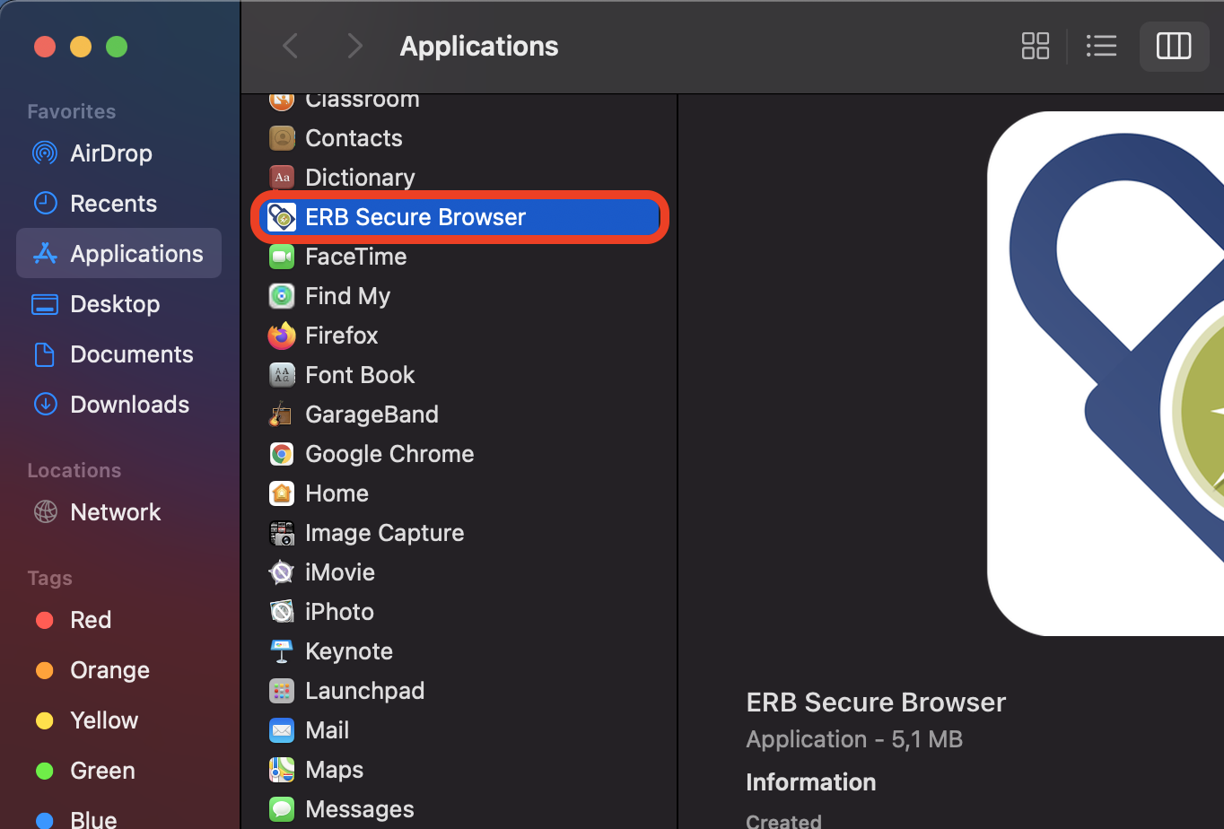Select the Keynote app icon
The width and height of the screenshot is (1224, 829).
(x=282, y=651)
